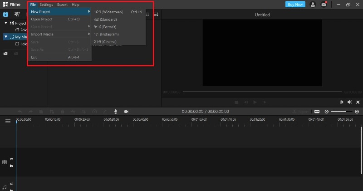Click the zoom-to-fit timeline icon
The image size is (363, 191).
coord(317,112)
